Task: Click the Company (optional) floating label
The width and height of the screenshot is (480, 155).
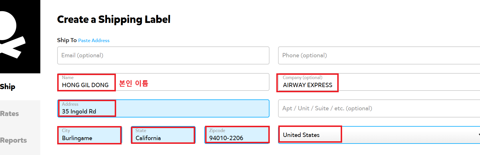Action: pyautogui.click(x=302, y=78)
